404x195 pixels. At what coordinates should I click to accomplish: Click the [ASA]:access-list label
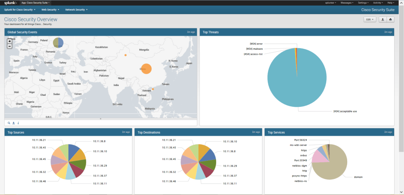click(253, 54)
